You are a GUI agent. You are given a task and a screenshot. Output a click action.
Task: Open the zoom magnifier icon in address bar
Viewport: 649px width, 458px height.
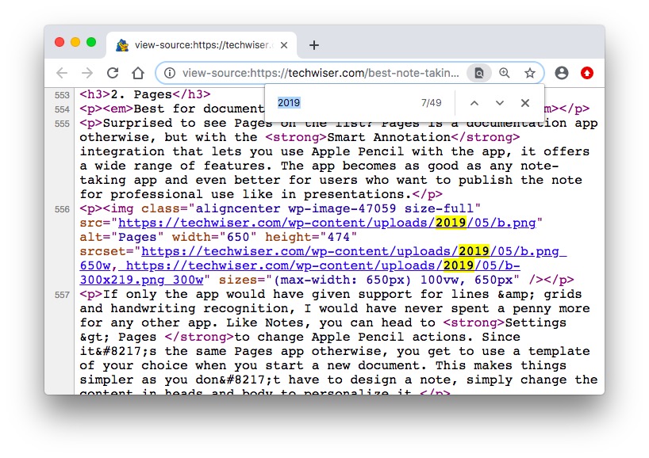(505, 73)
